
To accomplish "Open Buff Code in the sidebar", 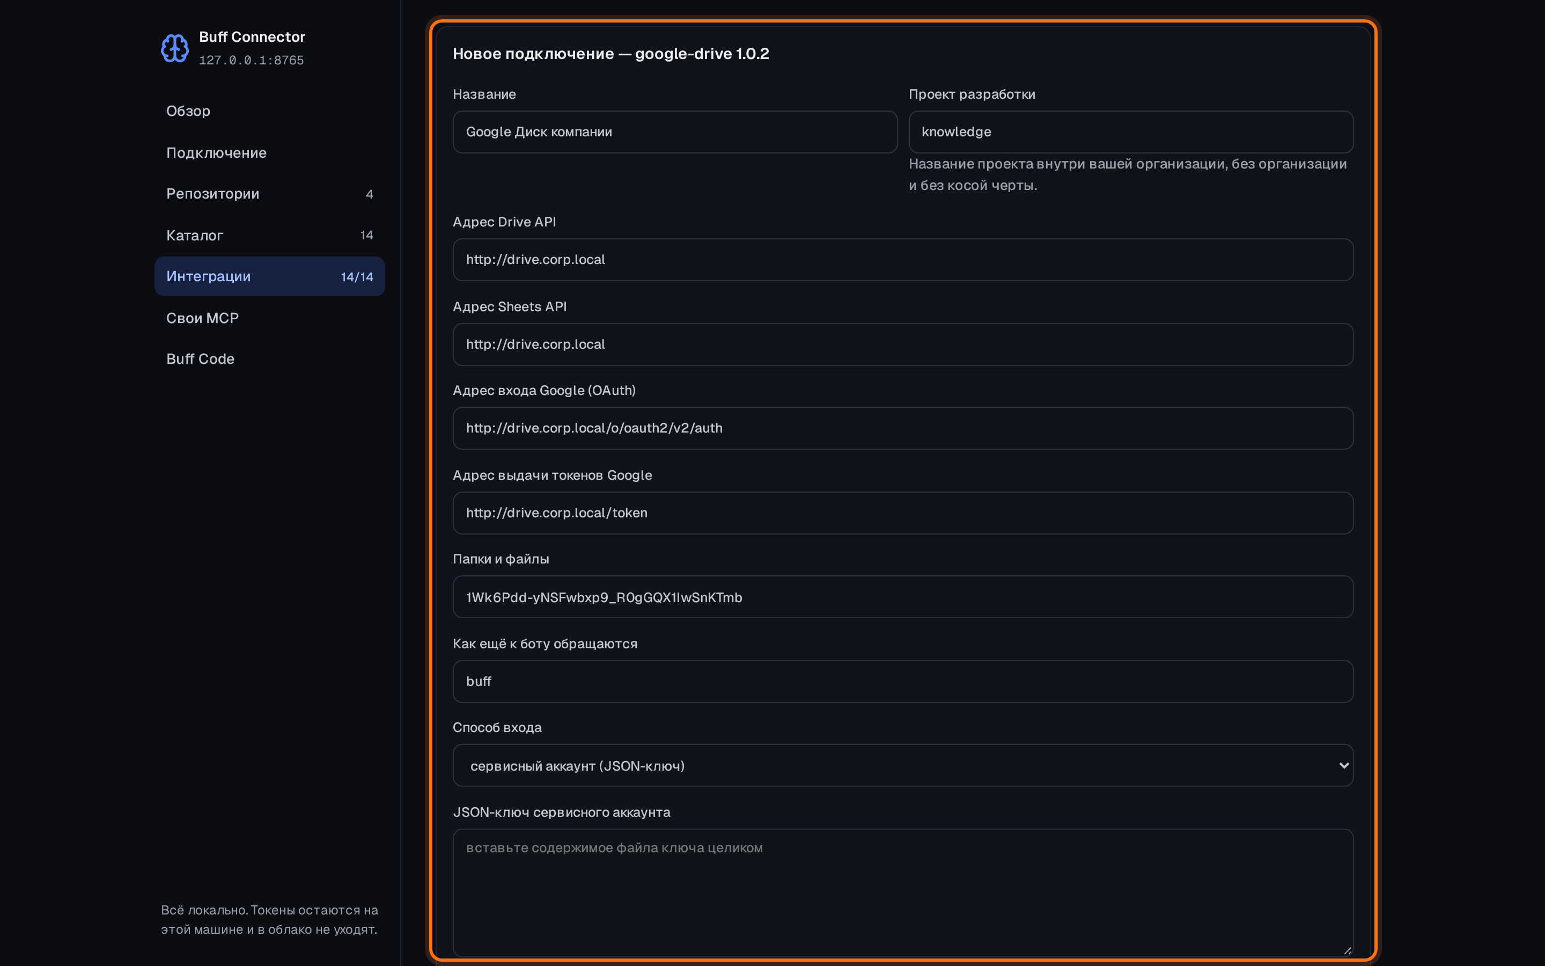I will pos(269,359).
